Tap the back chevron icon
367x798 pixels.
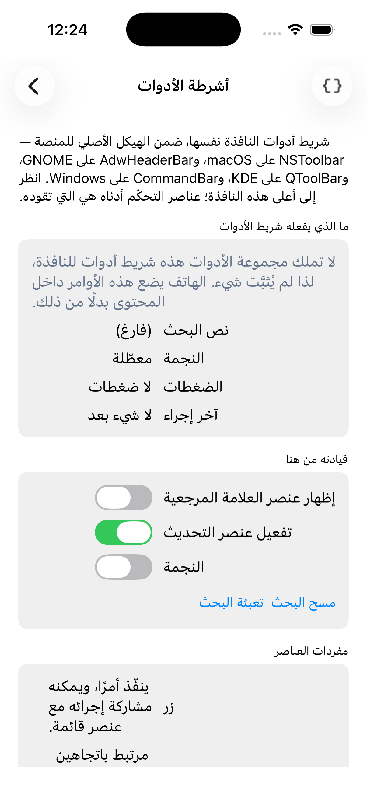[34, 86]
